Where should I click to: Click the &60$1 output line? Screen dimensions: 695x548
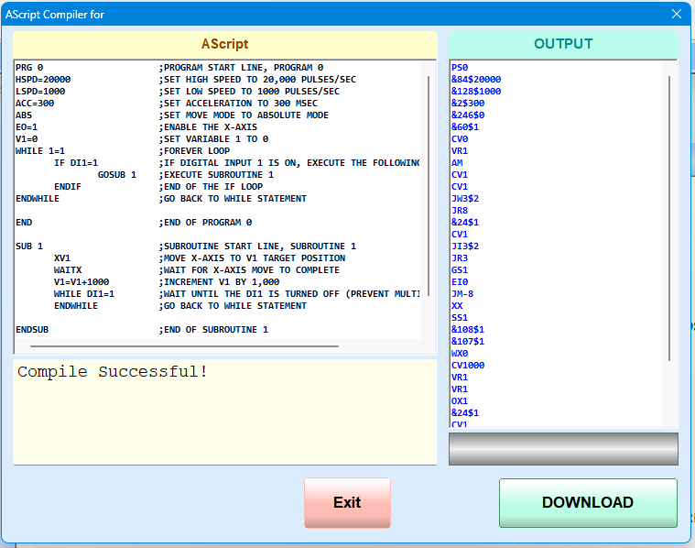[x=465, y=127]
